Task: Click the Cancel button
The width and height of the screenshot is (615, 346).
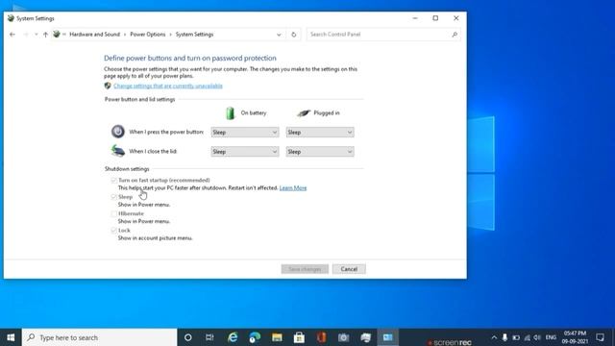Action: point(349,269)
